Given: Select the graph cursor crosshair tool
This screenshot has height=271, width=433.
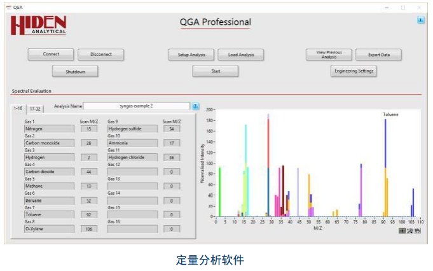Looking at the screenshot, I should 402,230.
